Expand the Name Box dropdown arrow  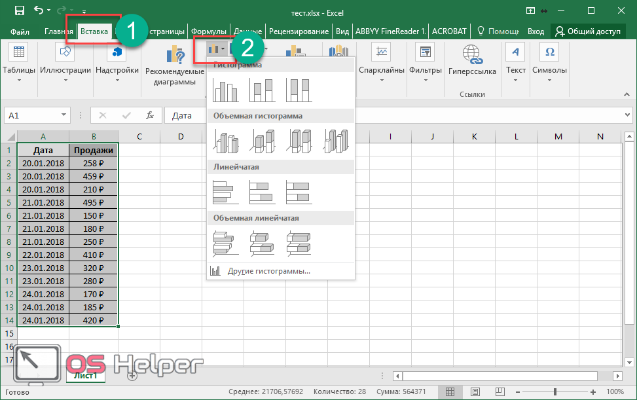click(64, 115)
